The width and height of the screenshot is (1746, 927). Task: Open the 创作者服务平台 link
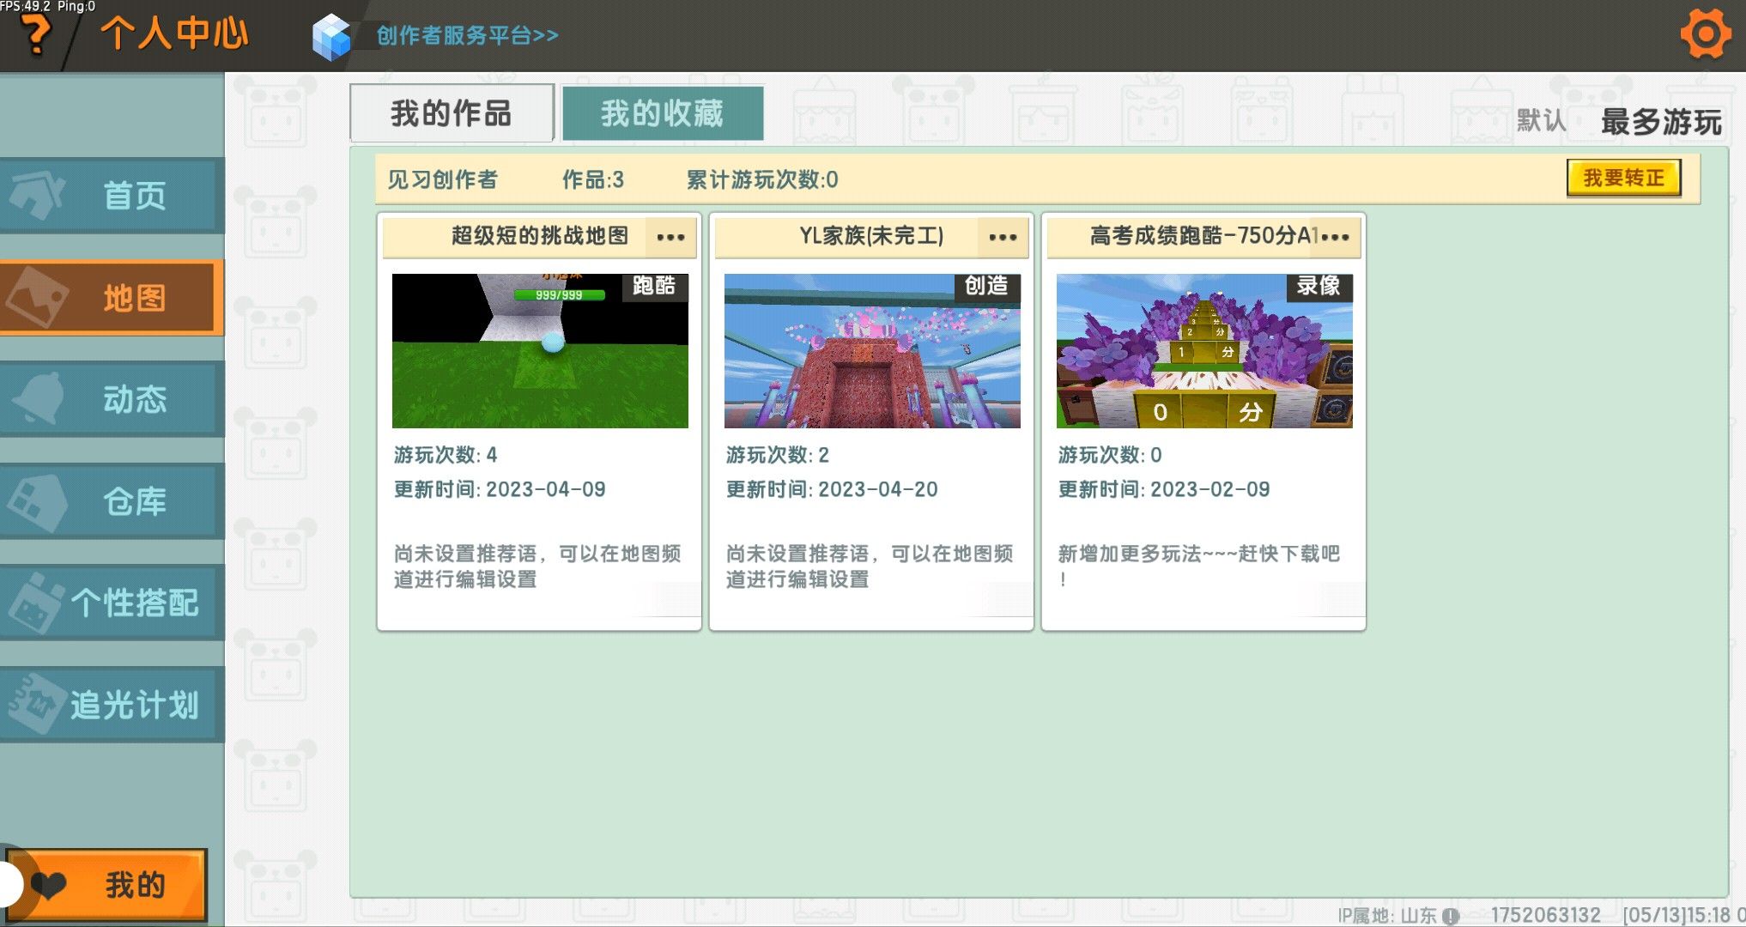467,36
